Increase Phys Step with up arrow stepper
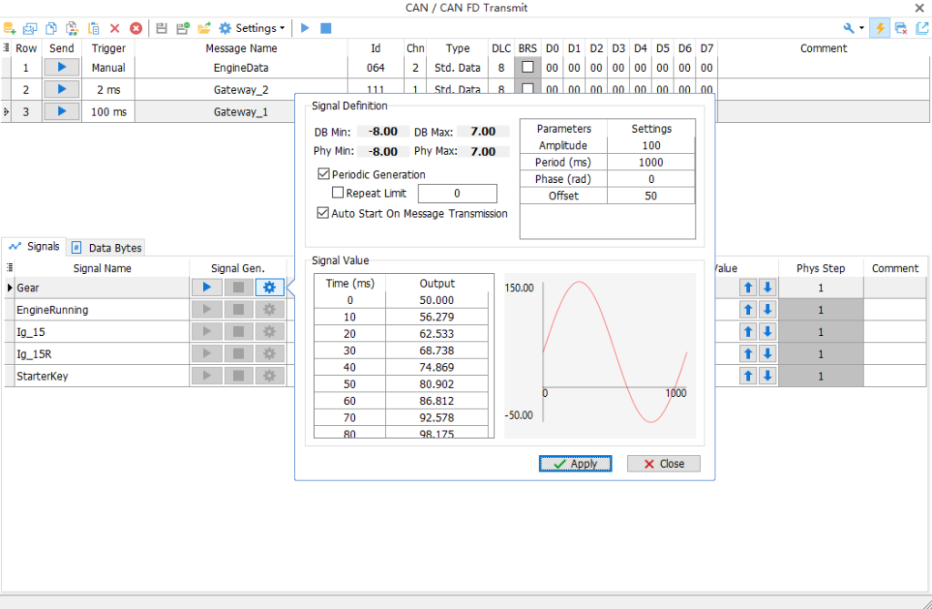The width and height of the screenshot is (932, 609). coord(747,287)
